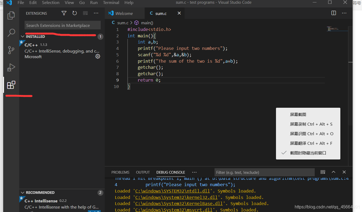Open the msvcrt.dll path link
The width and height of the screenshot is (362, 212).
point(174,210)
